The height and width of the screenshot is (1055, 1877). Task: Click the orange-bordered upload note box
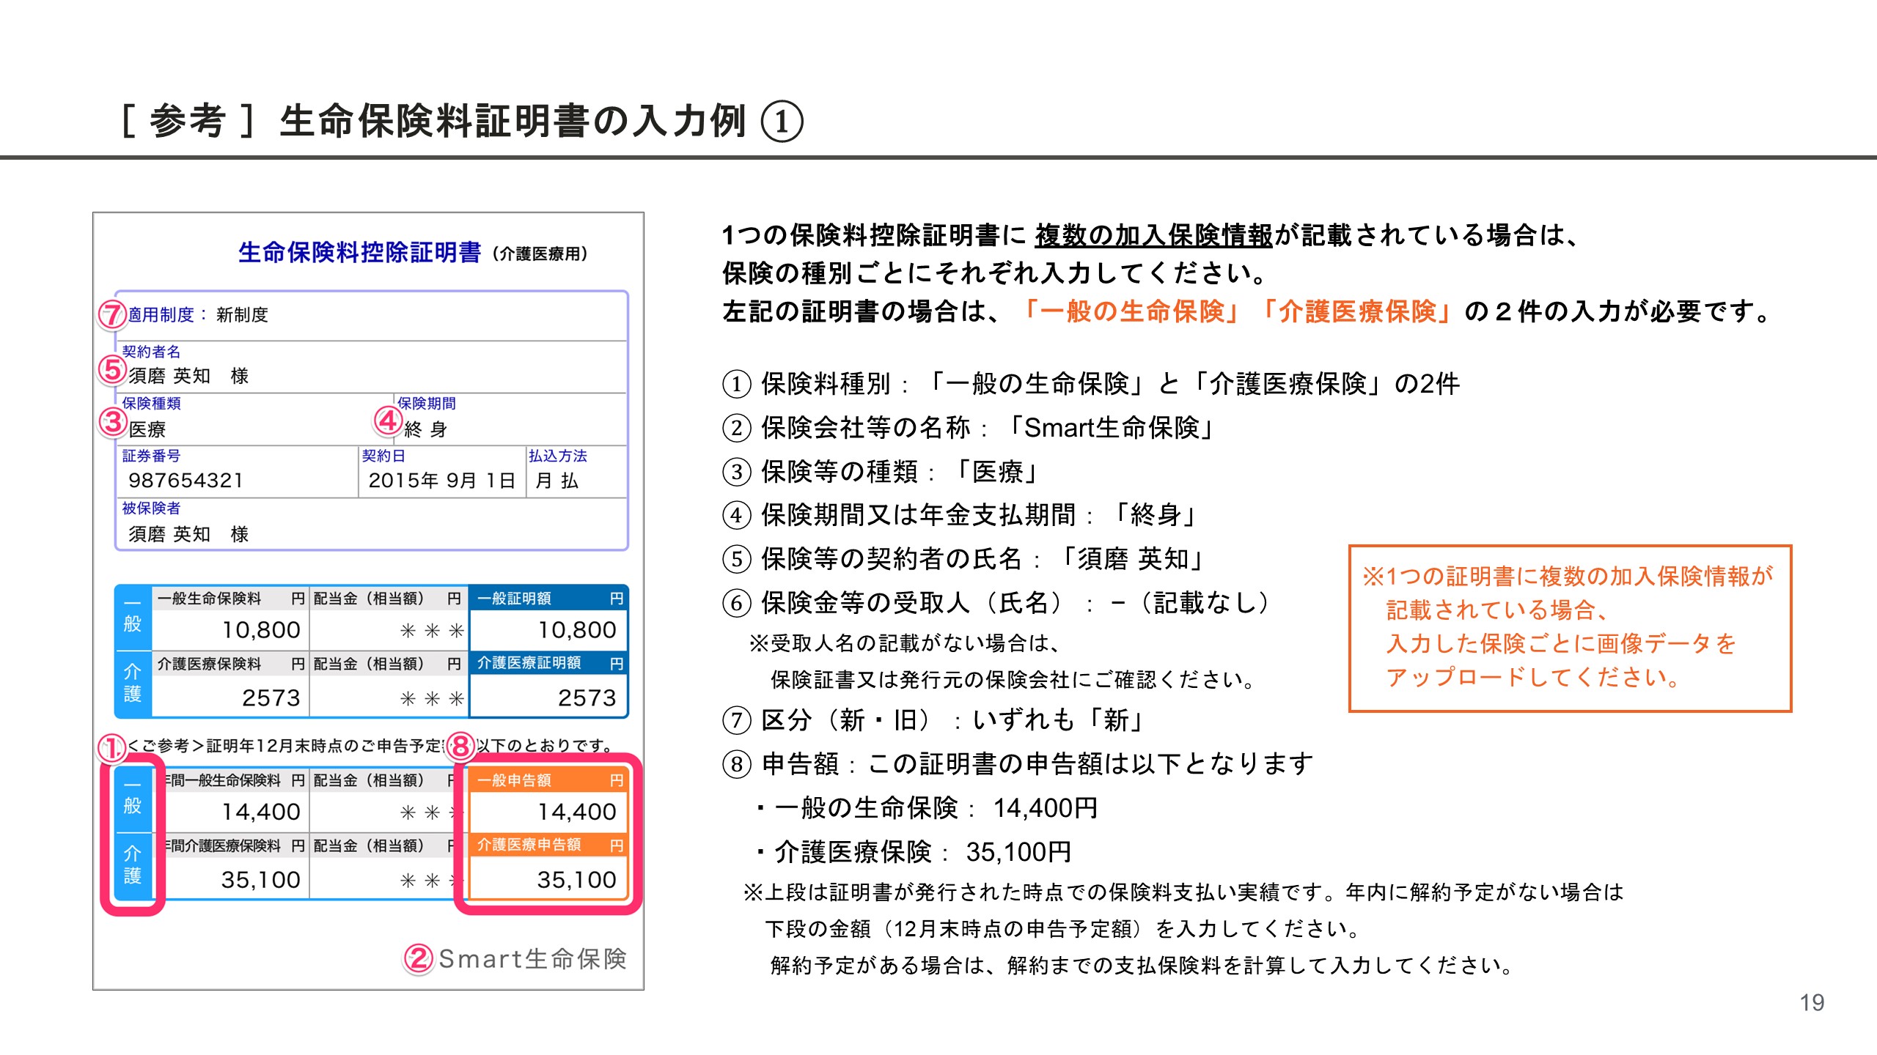pos(1570,628)
